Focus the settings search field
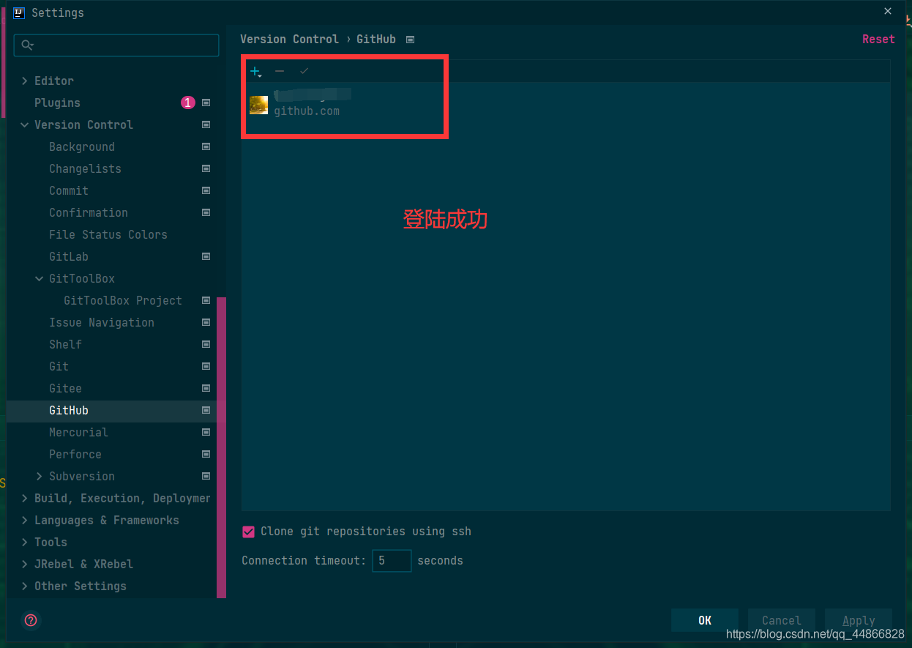Image resolution: width=912 pixels, height=648 pixels. [116, 45]
